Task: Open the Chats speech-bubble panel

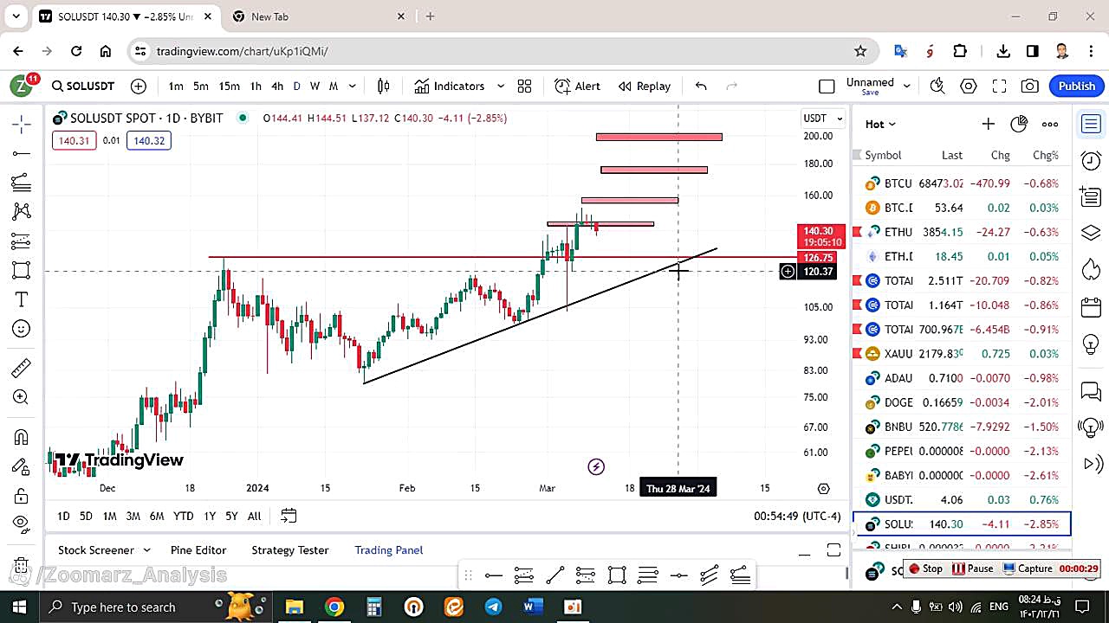Action: tap(1091, 392)
